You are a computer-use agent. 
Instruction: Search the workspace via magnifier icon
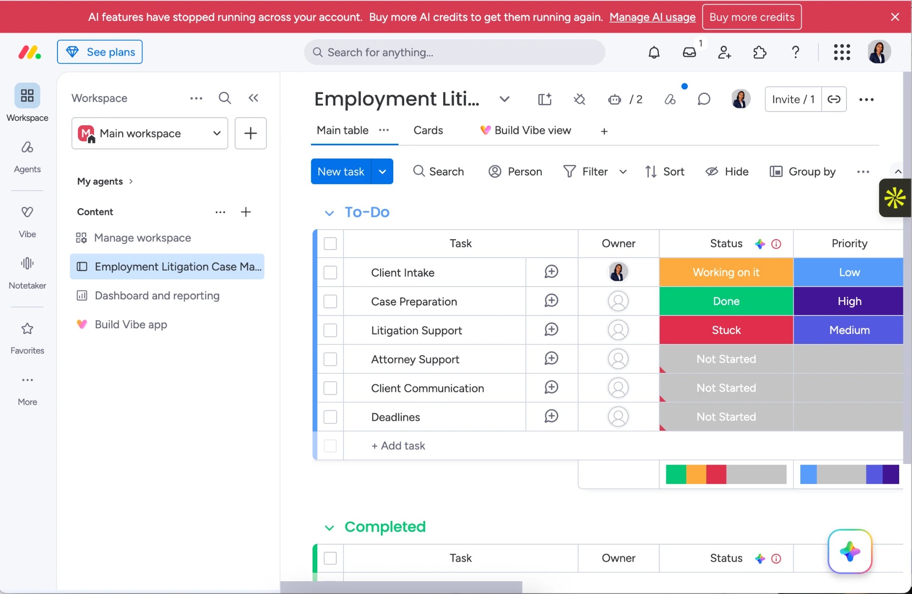225,98
